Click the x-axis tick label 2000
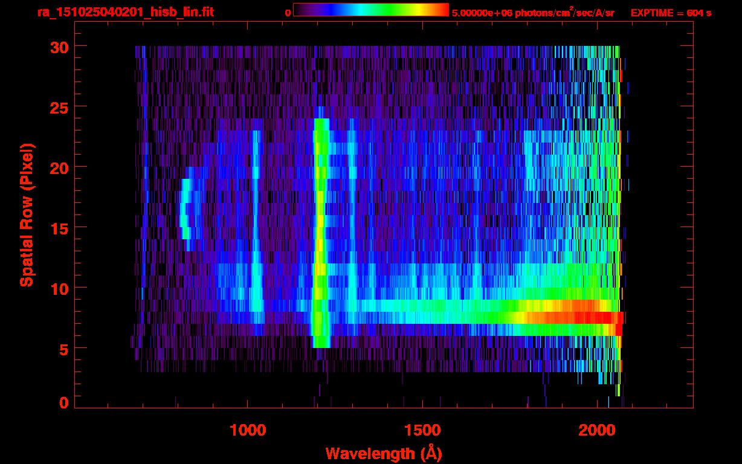The image size is (742, 464). tap(598, 430)
